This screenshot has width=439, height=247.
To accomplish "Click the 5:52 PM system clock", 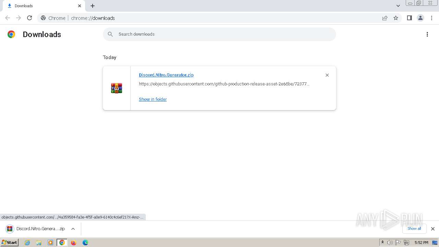I will (x=421, y=243).
